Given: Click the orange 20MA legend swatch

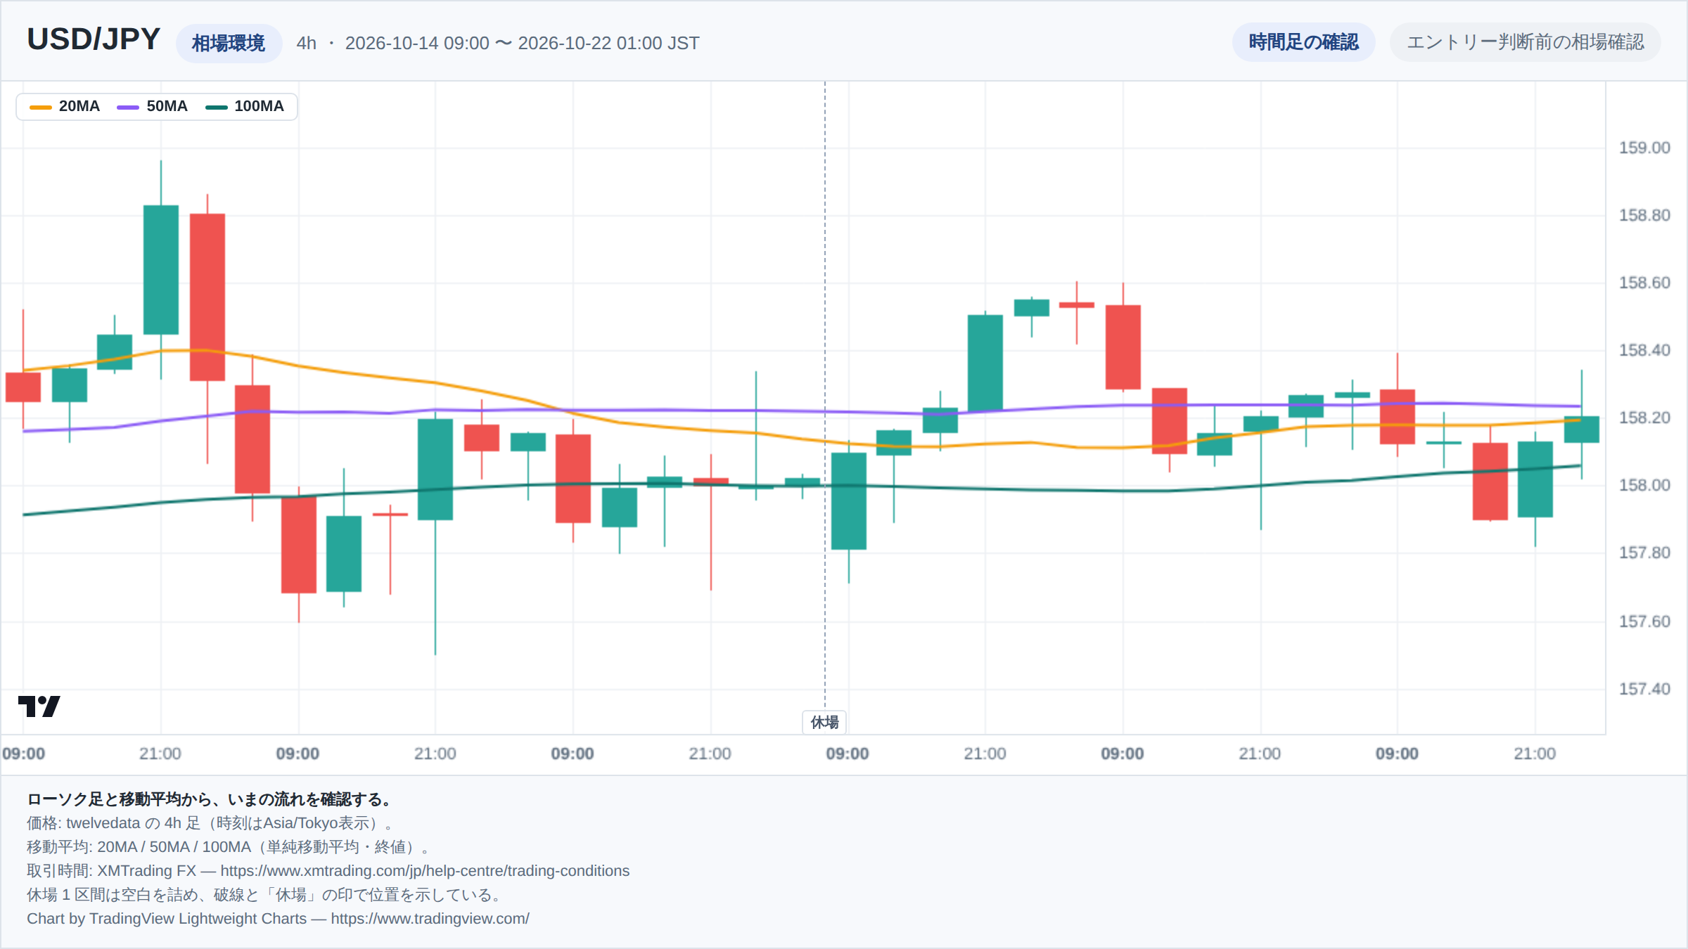Looking at the screenshot, I should point(41,107).
